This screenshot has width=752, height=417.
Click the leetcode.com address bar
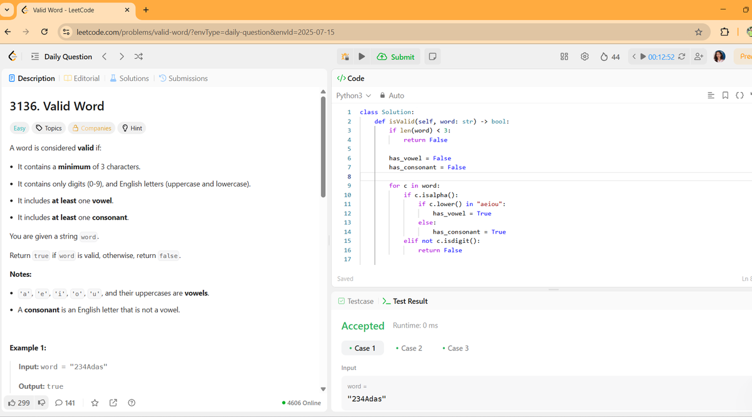click(382, 31)
